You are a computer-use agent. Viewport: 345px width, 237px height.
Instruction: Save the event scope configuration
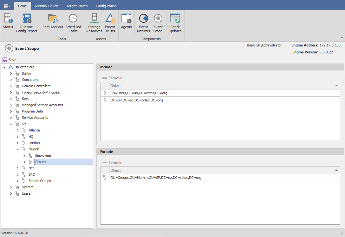[10, 60]
